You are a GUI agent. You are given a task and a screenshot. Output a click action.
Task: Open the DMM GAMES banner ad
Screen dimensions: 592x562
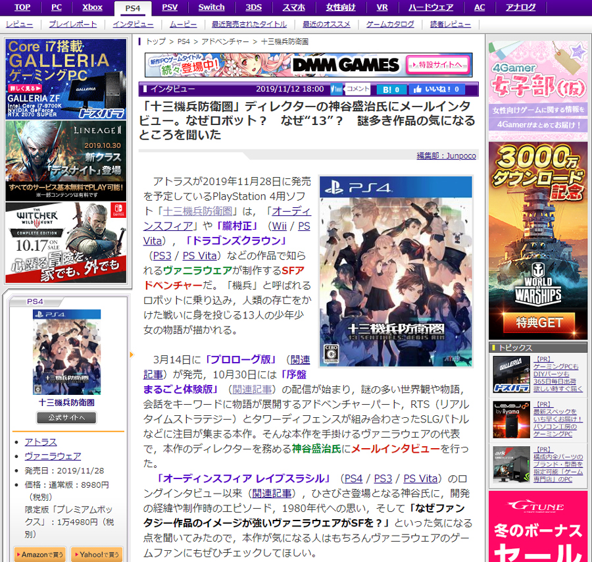(x=308, y=65)
